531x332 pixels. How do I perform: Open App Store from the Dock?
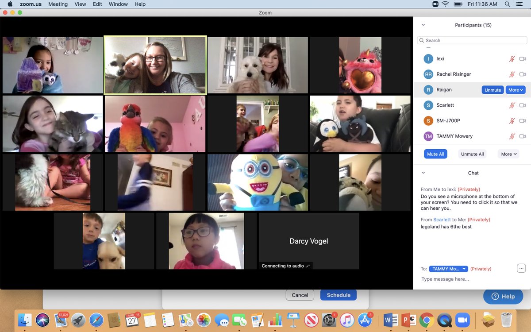tap(364, 320)
